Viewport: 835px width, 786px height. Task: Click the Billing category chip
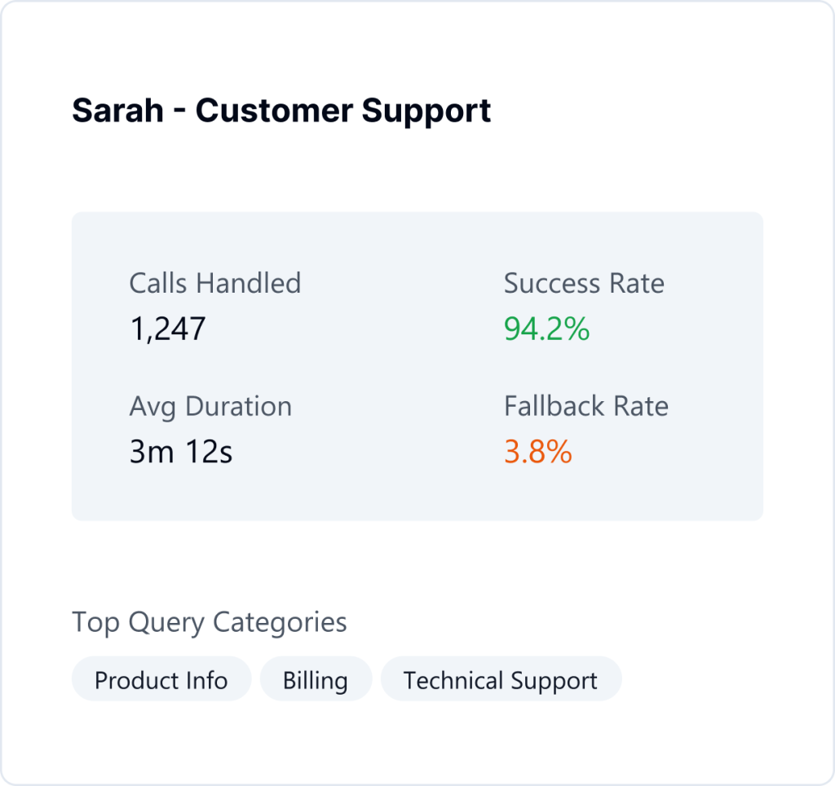click(x=316, y=680)
